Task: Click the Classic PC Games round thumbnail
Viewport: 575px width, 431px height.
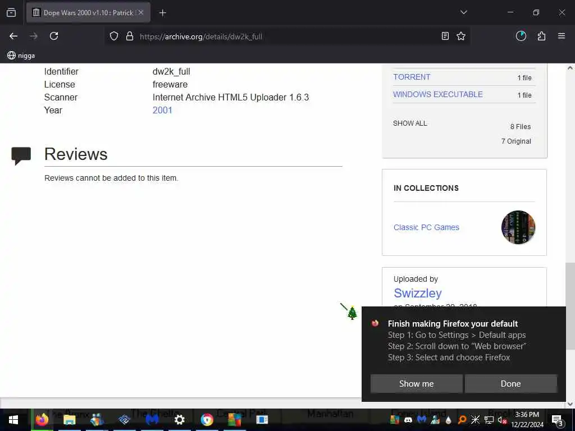Action: [x=518, y=227]
